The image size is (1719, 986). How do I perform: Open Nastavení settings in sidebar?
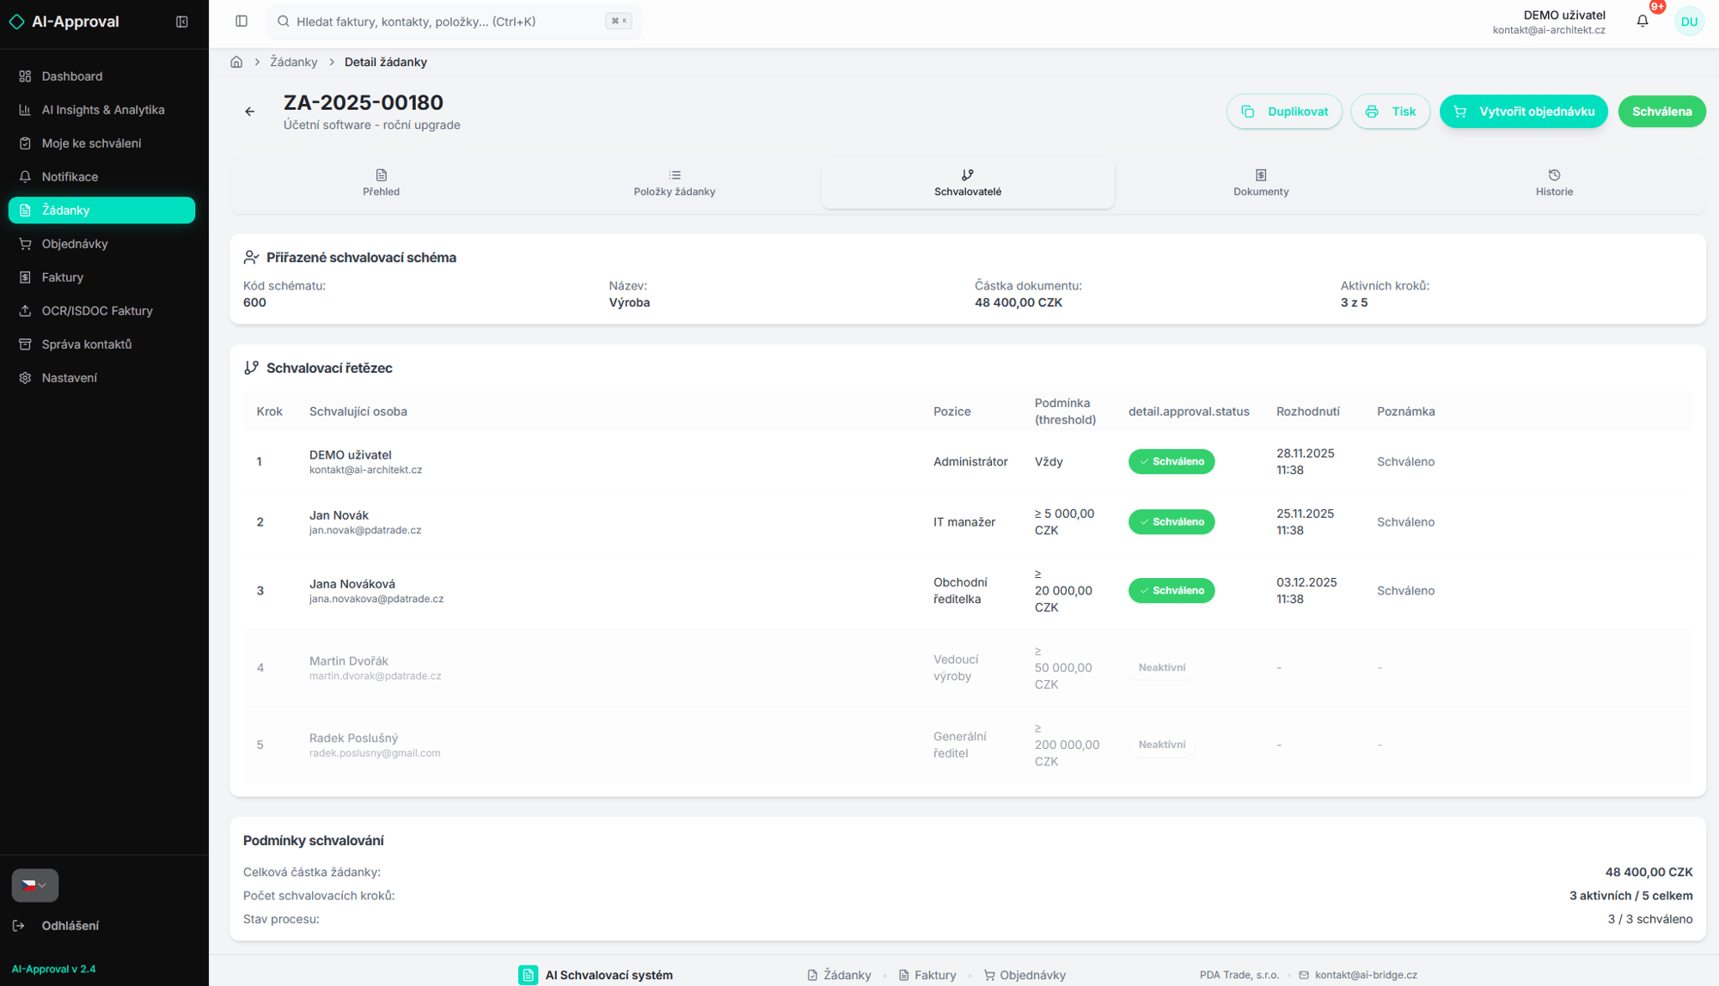(69, 378)
